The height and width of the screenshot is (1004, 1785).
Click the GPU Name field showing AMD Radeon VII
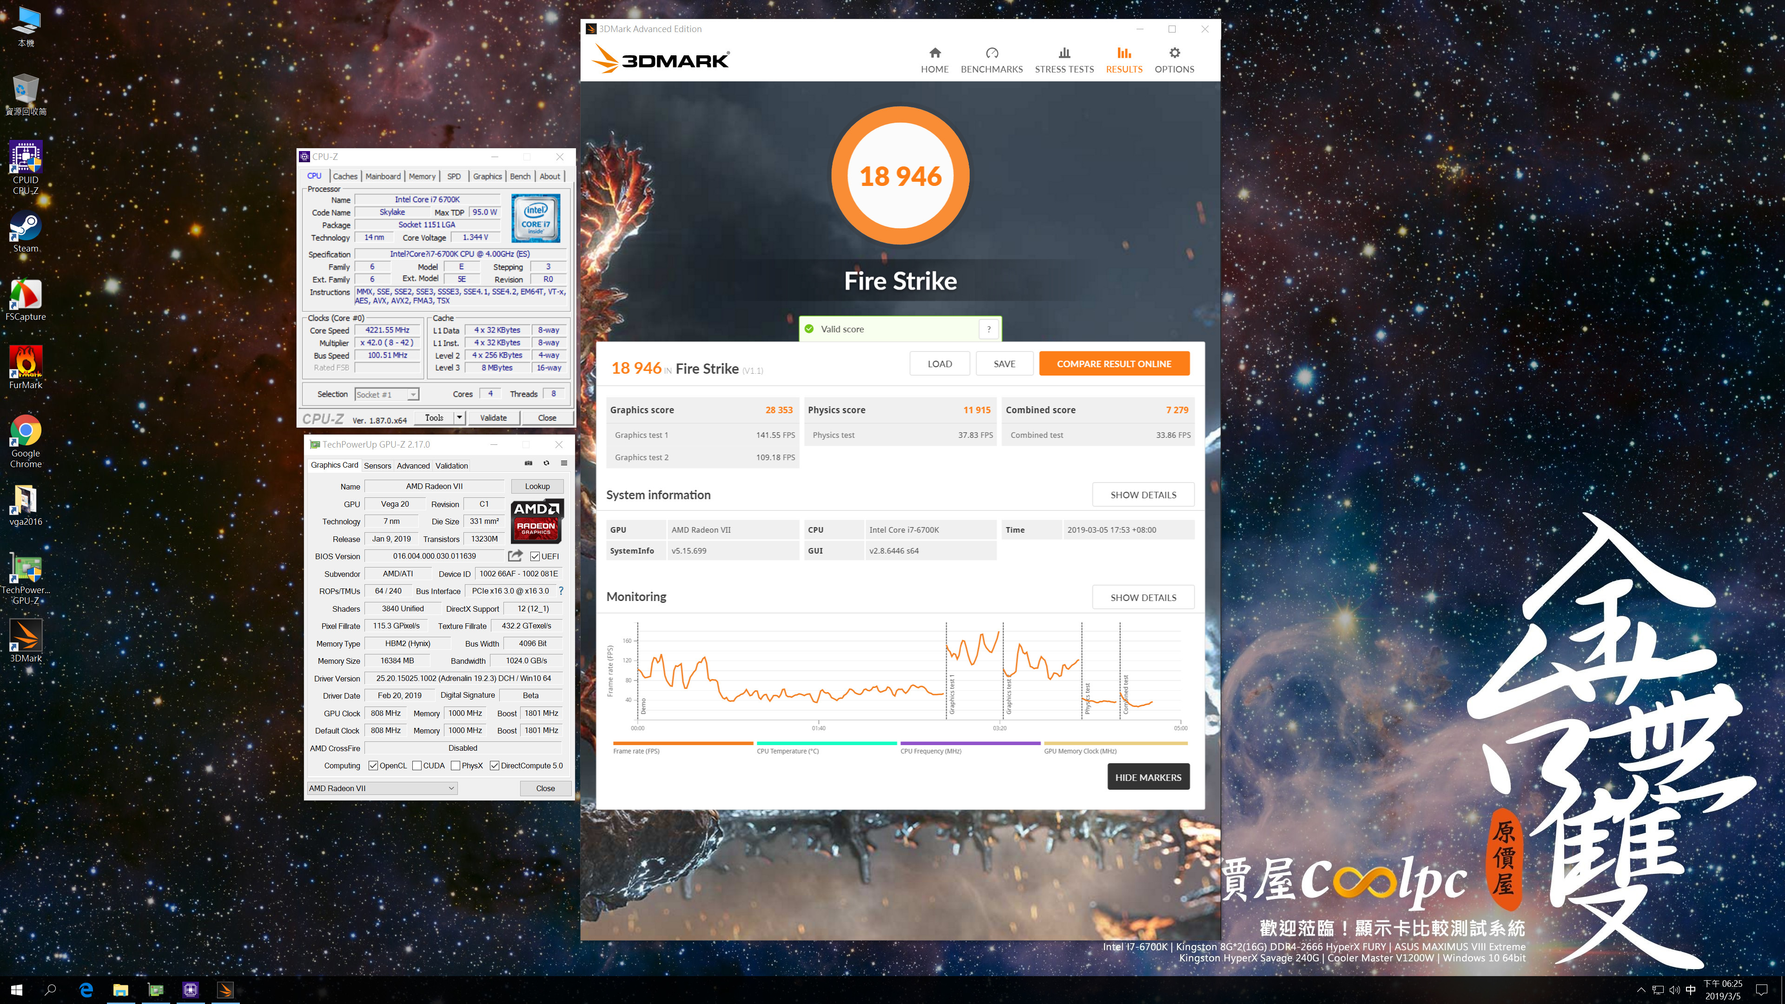(435, 486)
